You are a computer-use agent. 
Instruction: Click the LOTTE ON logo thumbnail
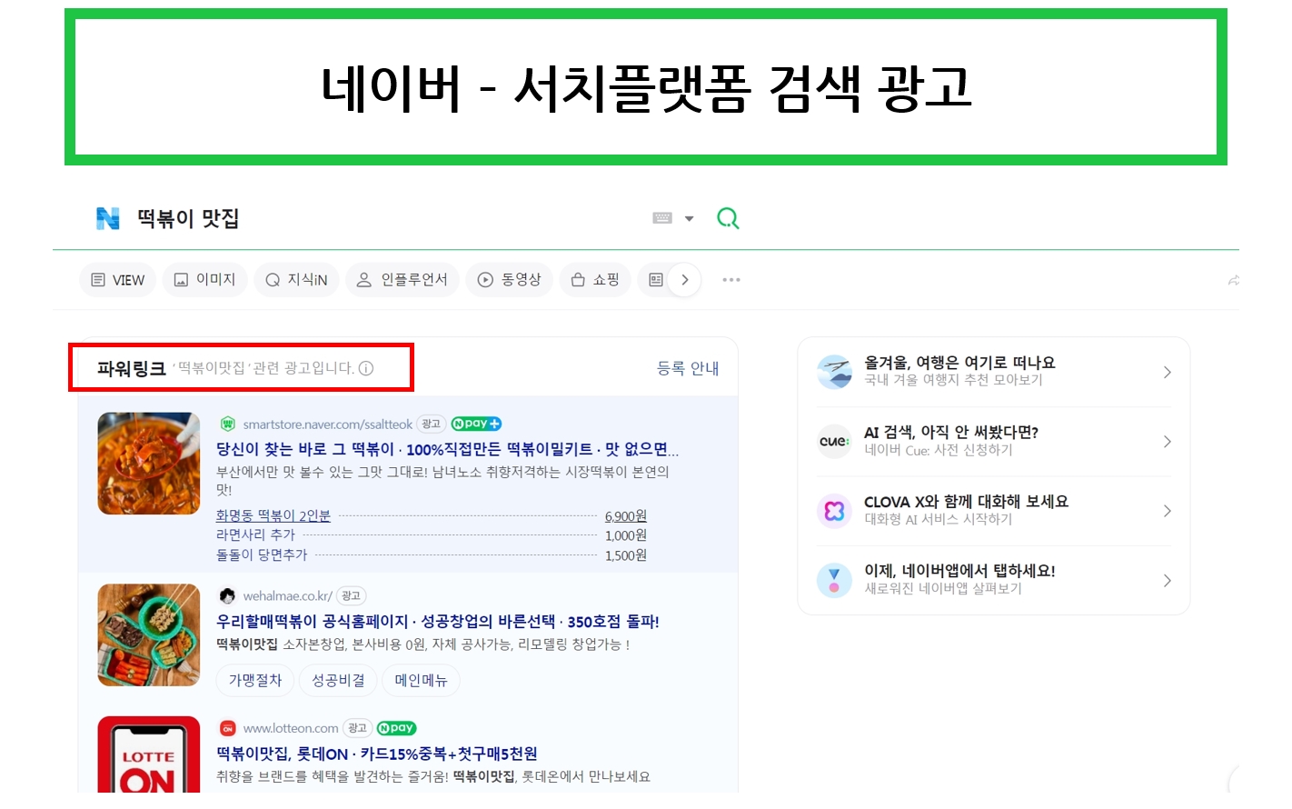tap(149, 754)
